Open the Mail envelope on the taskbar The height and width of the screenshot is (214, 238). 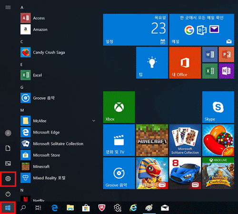pyautogui.click(x=165, y=208)
